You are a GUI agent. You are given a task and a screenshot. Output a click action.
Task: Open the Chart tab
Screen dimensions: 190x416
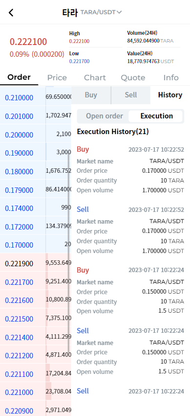[95, 78]
